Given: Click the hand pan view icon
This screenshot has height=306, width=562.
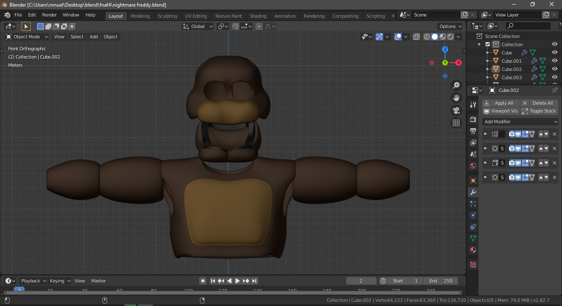Looking at the screenshot, I should click(456, 98).
